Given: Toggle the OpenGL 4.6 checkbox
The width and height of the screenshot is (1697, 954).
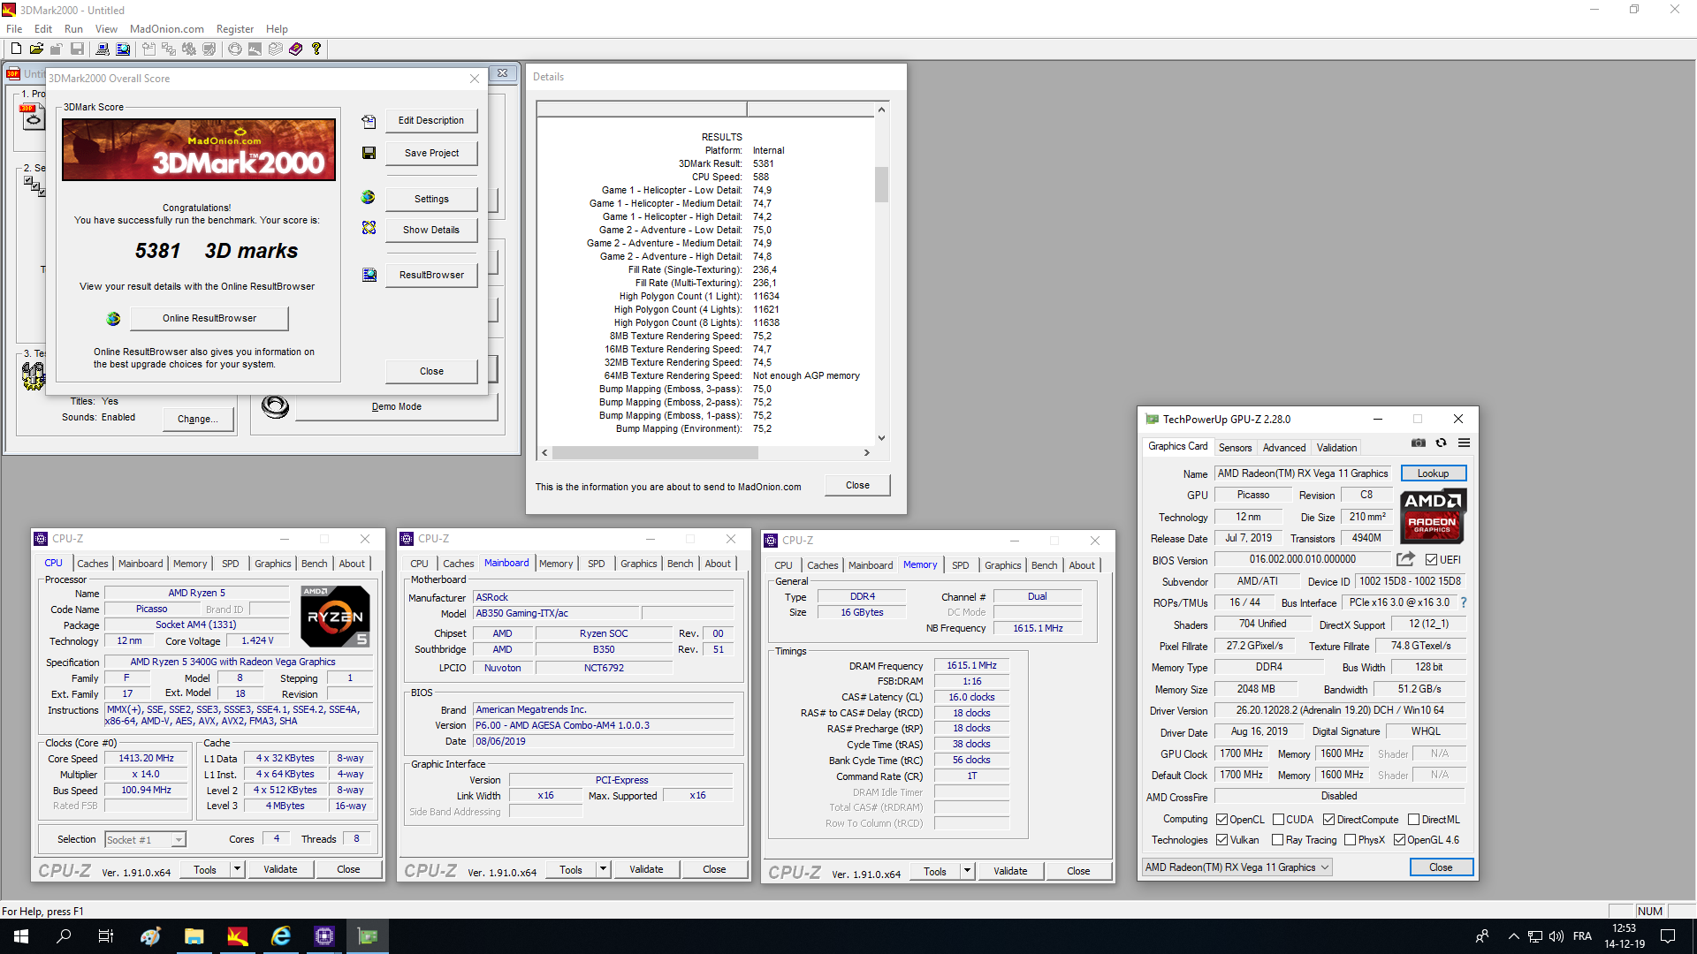Looking at the screenshot, I should [x=1399, y=840].
